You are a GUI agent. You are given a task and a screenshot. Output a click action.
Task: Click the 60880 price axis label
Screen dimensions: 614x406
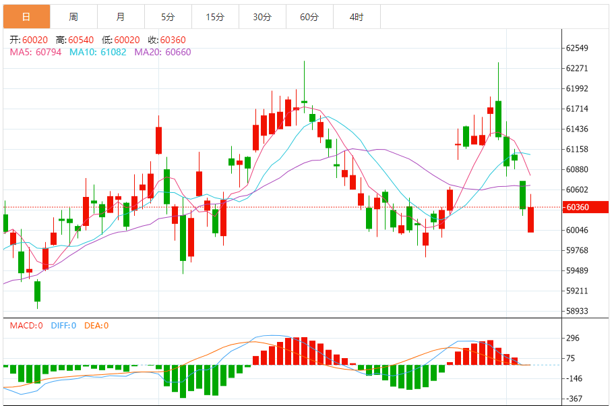pyautogui.click(x=577, y=169)
